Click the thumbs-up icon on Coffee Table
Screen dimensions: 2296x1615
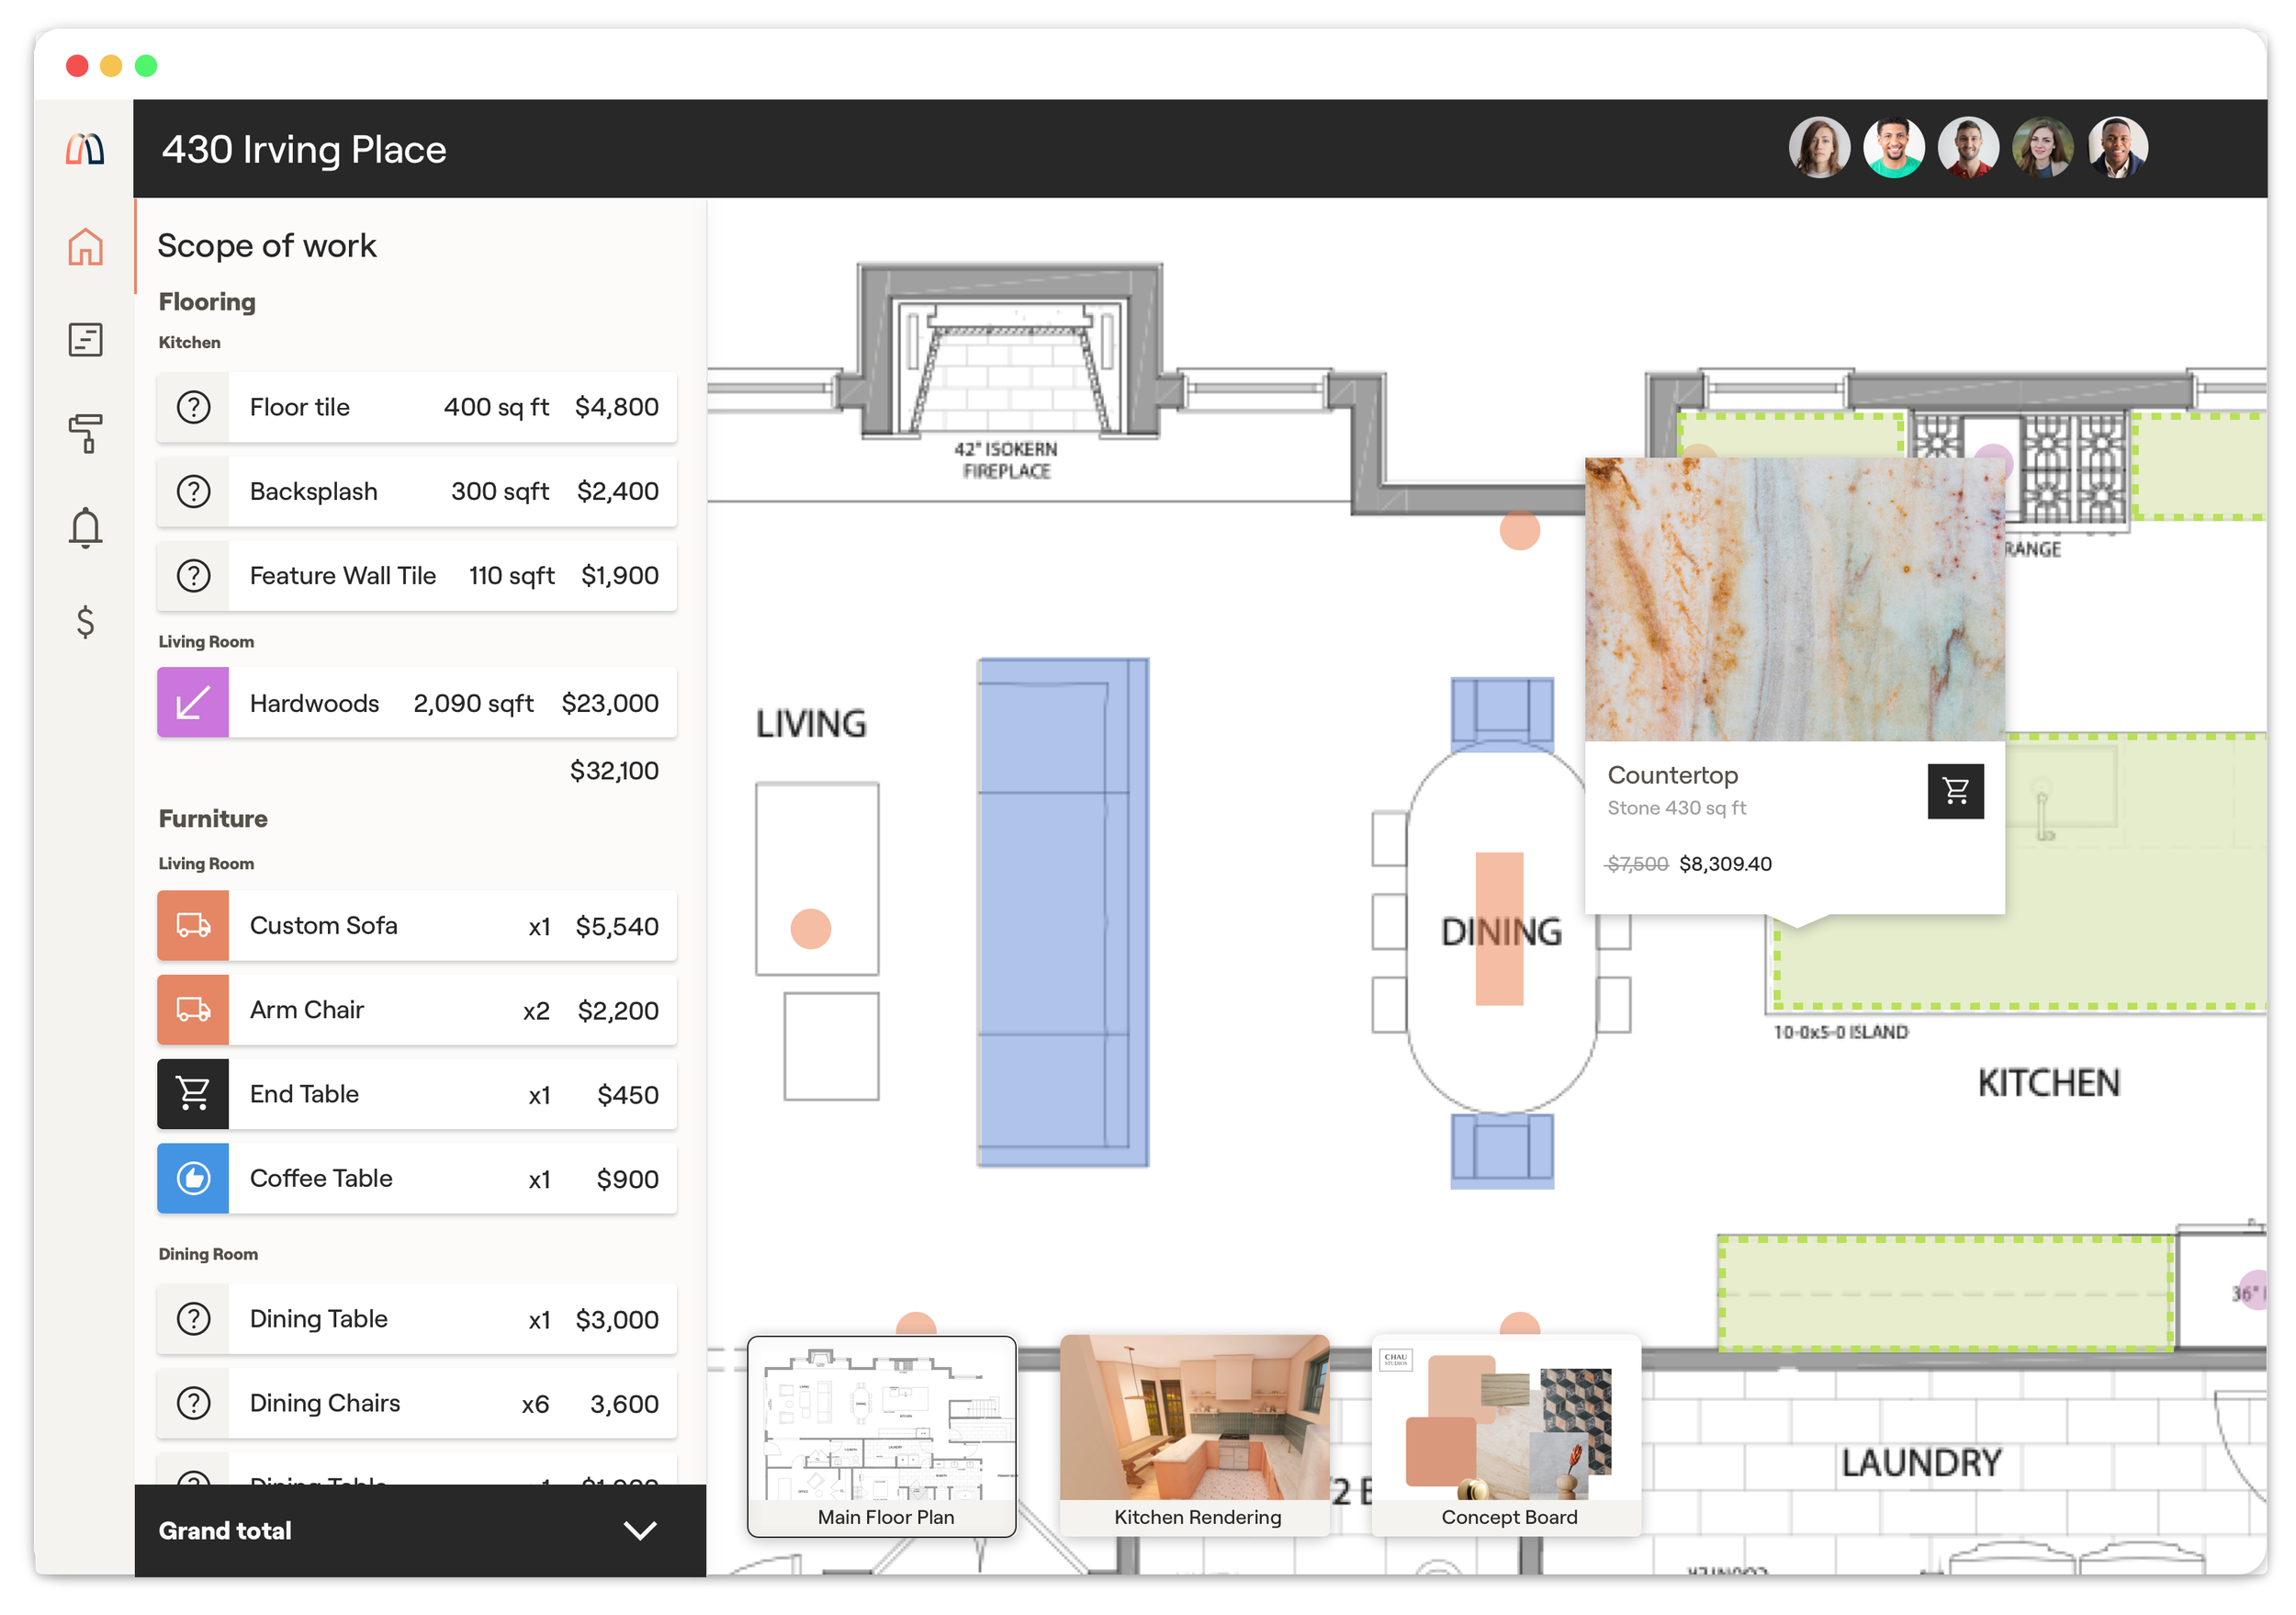tap(192, 1178)
